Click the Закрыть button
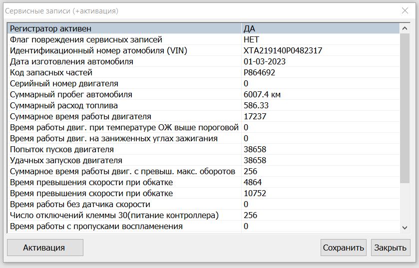 tap(390, 248)
